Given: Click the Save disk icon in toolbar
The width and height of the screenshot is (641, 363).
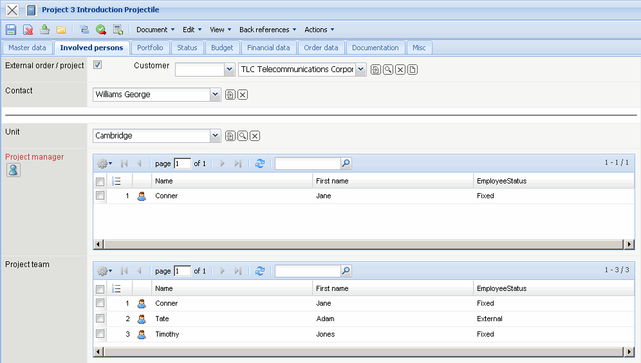Looking at the screenshot, I should tap(11, 30).
